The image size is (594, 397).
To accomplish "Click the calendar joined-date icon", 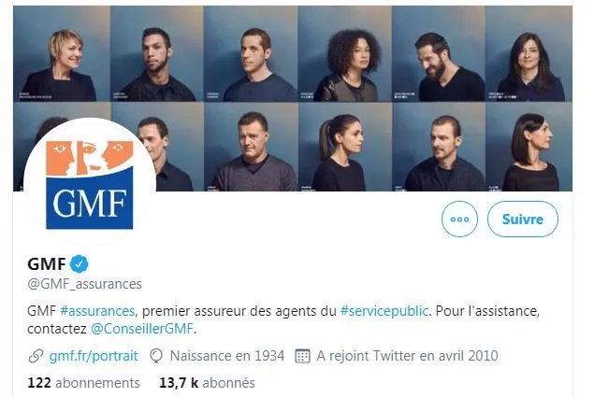I will 301,356.
